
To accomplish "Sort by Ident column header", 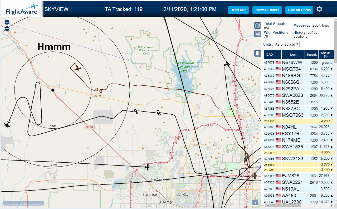I will (293, 55).
